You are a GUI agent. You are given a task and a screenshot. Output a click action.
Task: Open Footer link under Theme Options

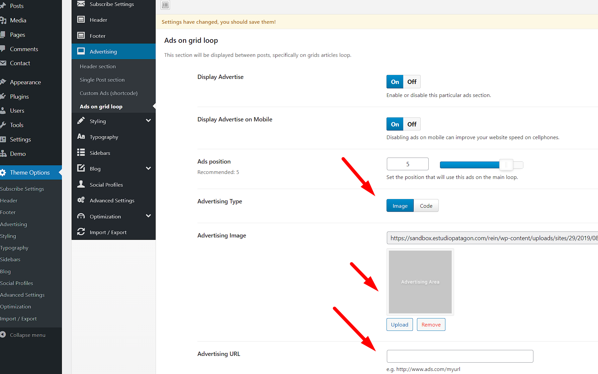point(8,212)
